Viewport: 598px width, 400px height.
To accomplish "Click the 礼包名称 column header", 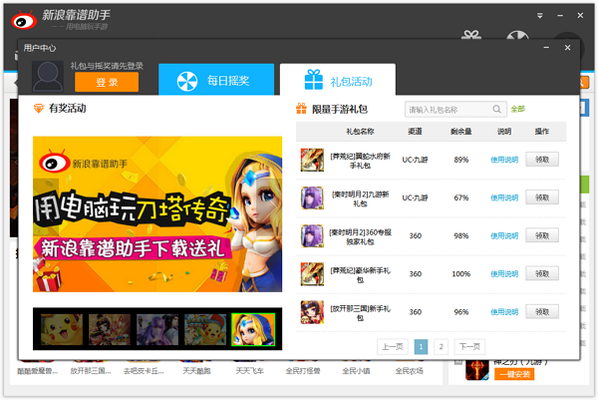I will pos(360,132).
